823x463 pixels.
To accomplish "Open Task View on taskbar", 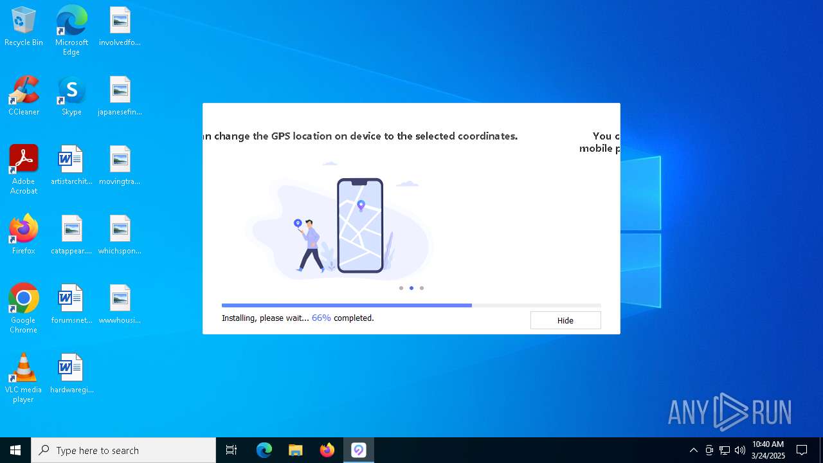I will (231, 450).
